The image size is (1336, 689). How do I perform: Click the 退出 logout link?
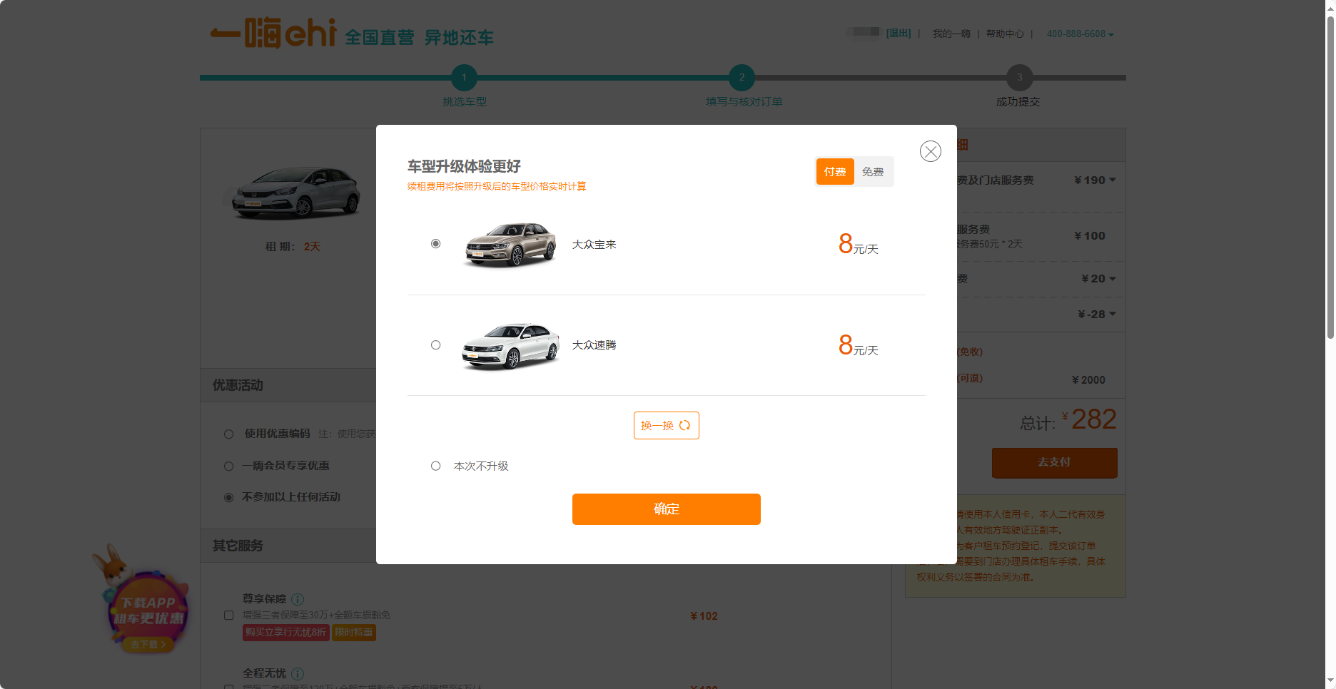pos(899,34)
